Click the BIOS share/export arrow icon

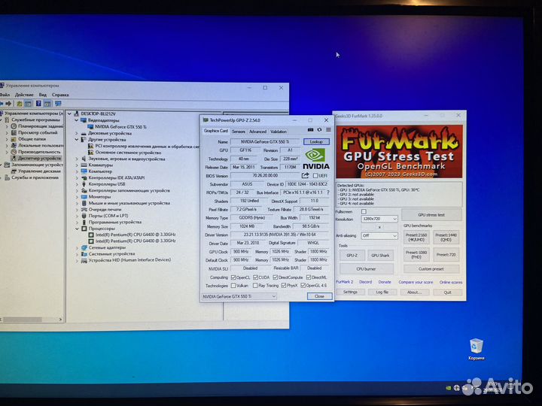tap(306, 175)
